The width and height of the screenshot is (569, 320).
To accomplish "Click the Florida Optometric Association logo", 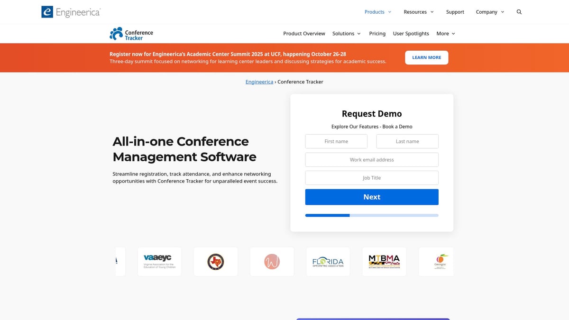I will pos(328,261).
